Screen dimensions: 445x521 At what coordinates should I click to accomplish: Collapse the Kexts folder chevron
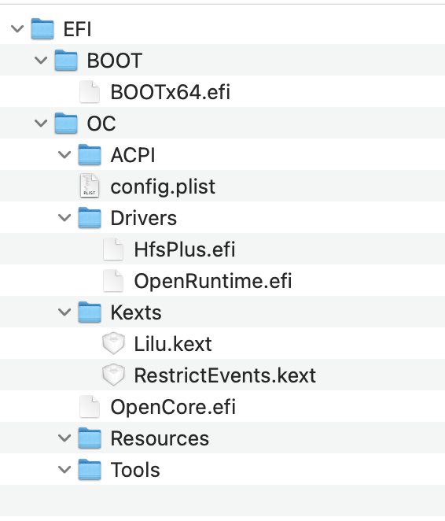[64, 312]
